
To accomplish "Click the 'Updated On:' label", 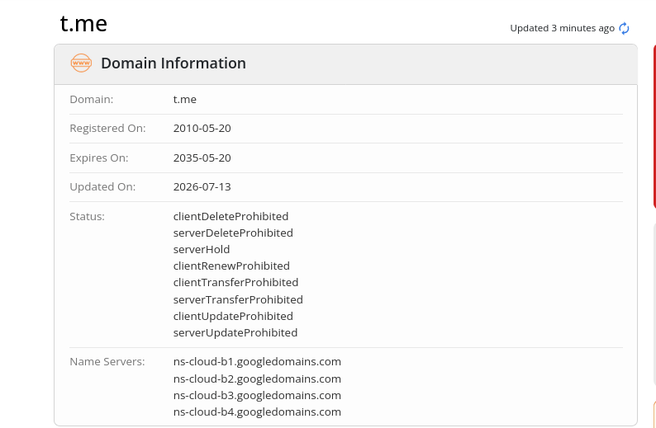I will 102,186.
